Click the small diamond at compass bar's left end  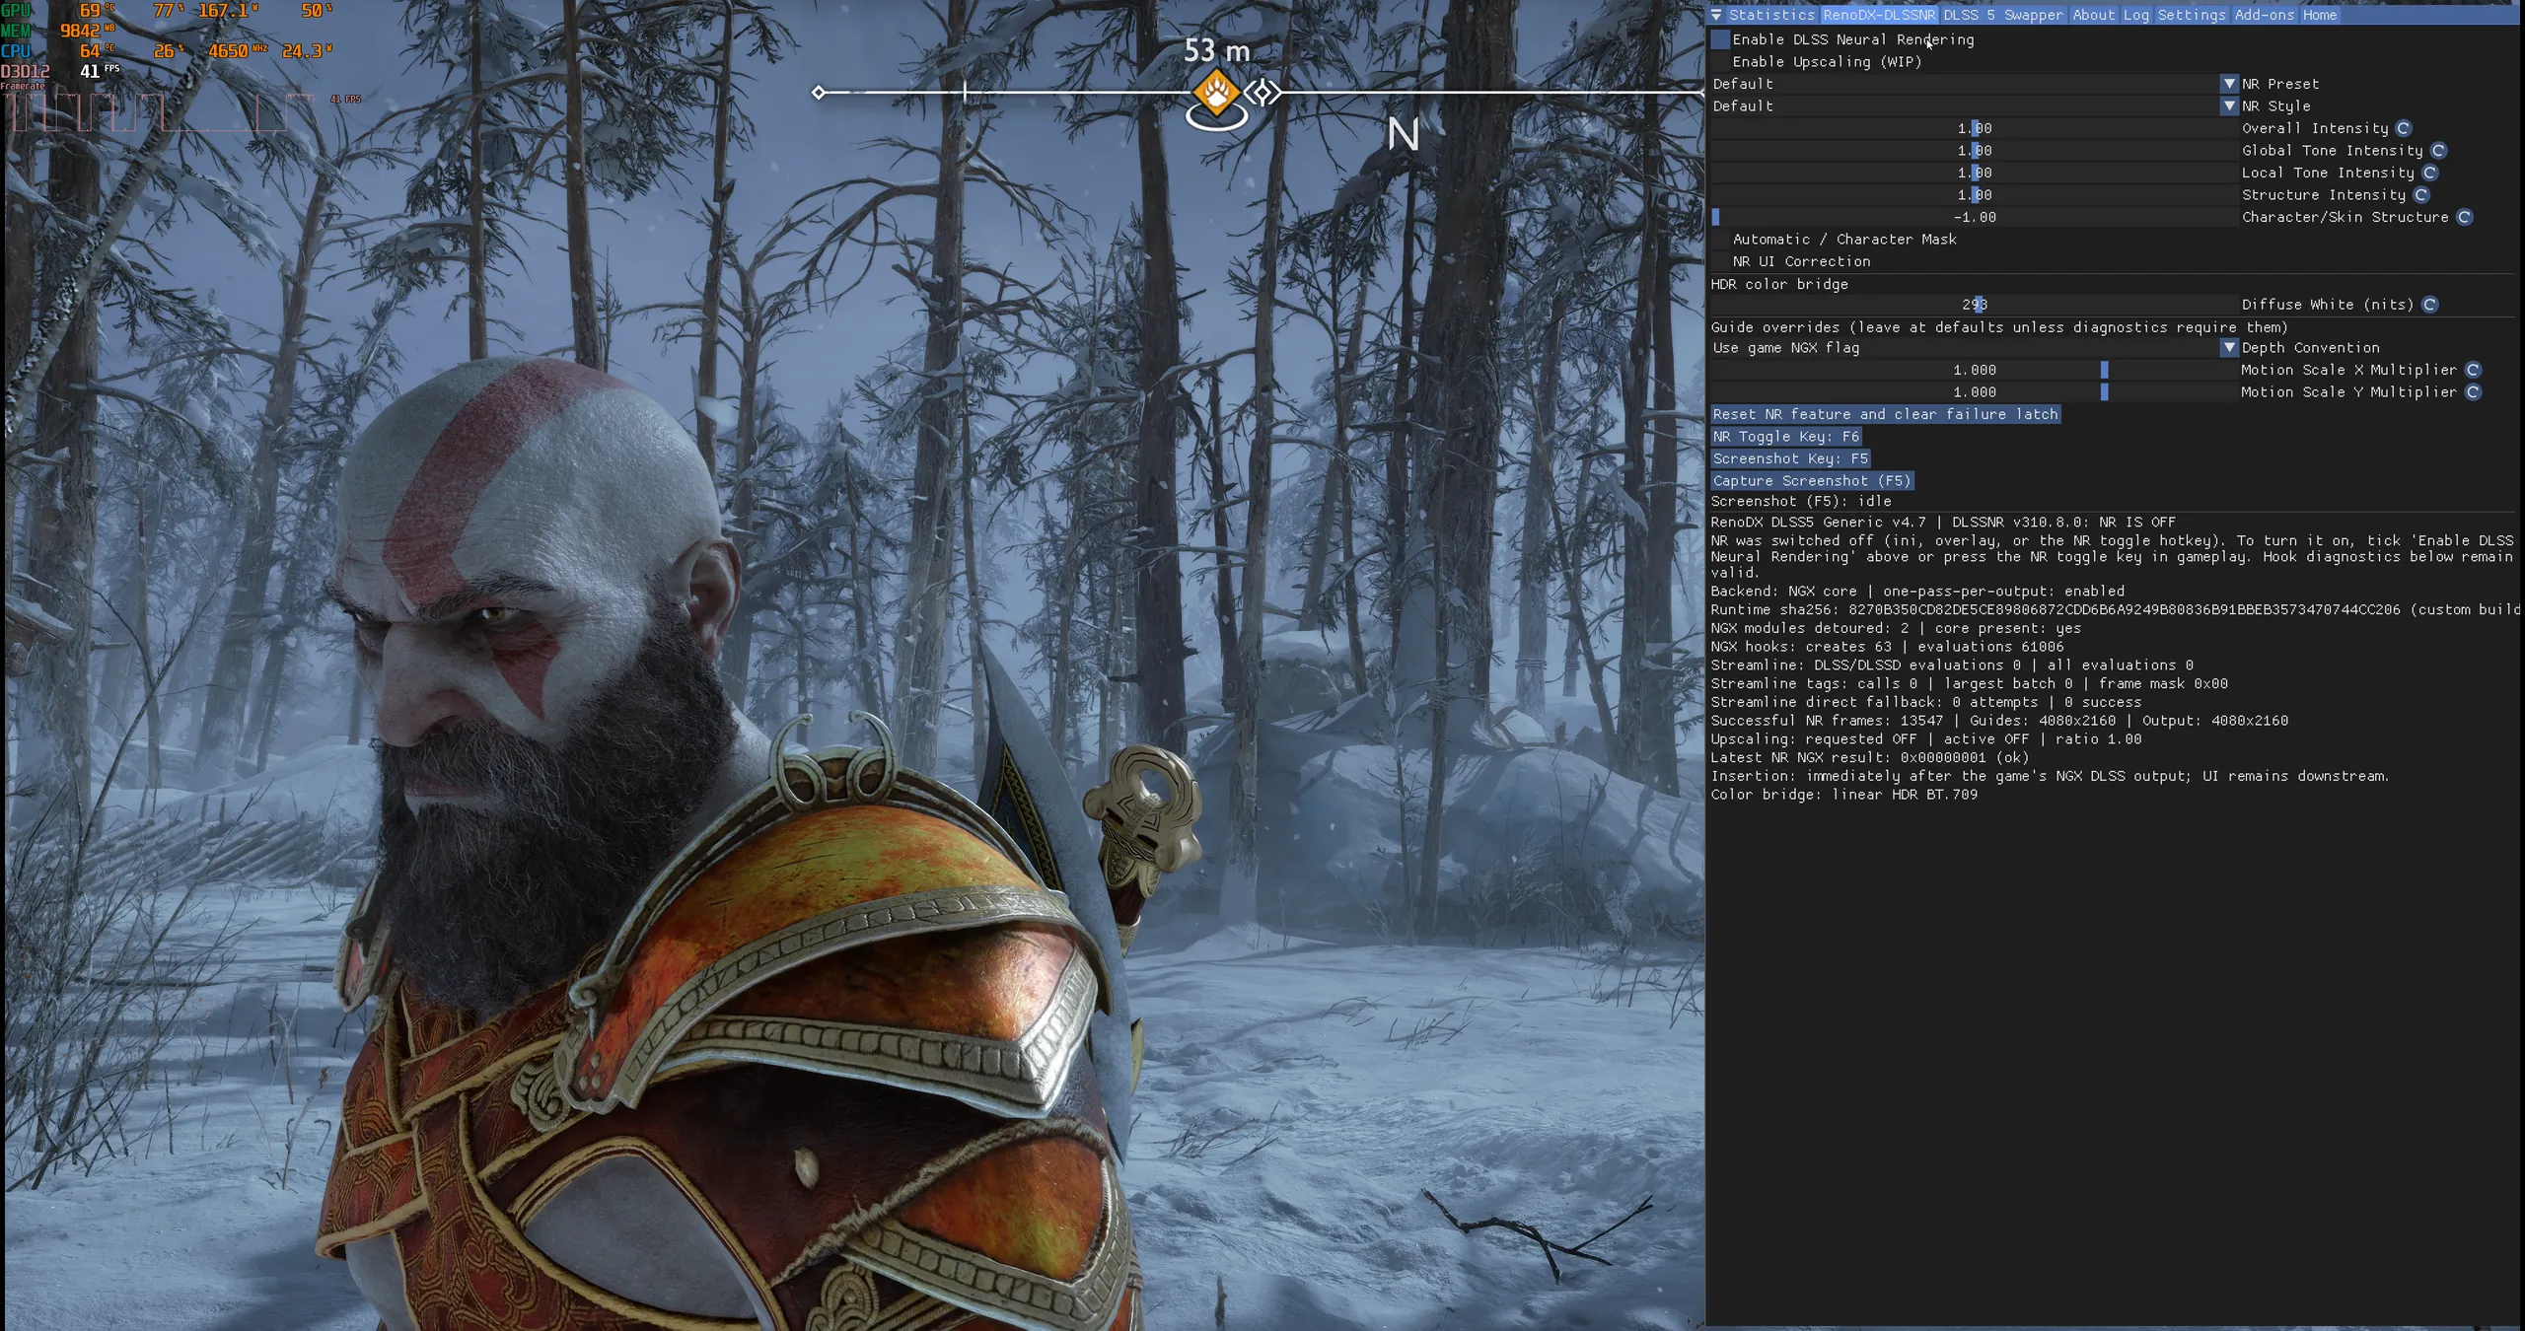[x=818, y=93]
